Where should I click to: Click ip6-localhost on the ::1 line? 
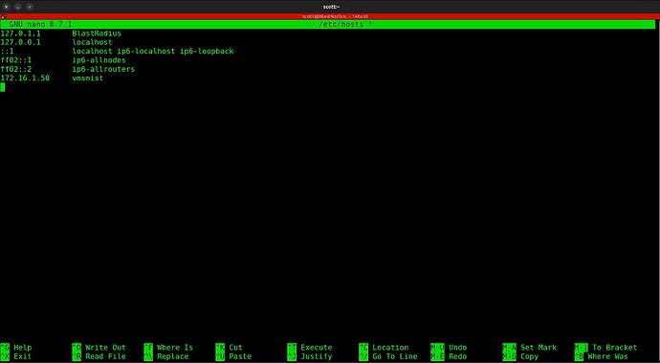[x=145, y=51]
